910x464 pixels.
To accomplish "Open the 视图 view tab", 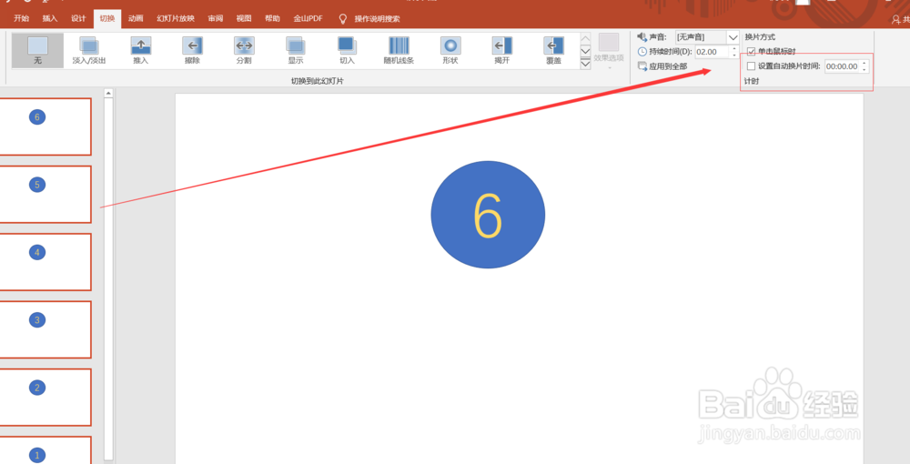I will pyautogui.click(x=244, y=18).
